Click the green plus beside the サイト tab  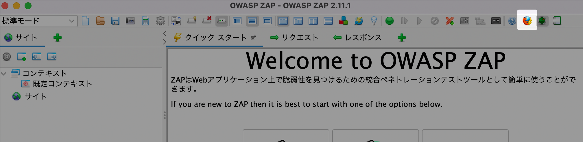click(x=58, y=38)
